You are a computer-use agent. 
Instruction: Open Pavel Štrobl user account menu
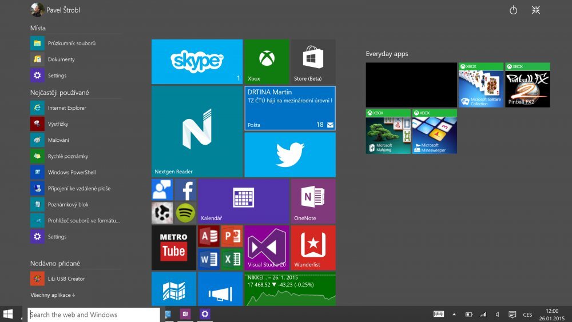[55, 10]
